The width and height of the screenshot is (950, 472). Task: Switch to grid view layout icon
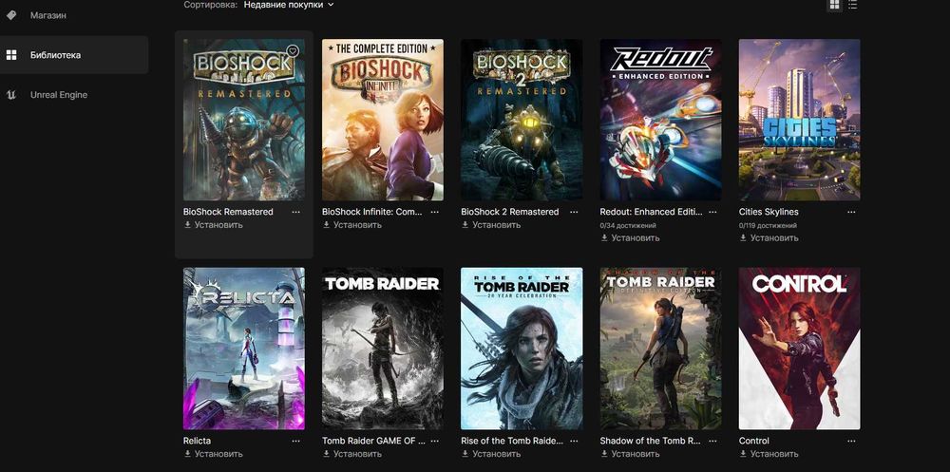tap(835, 5)
